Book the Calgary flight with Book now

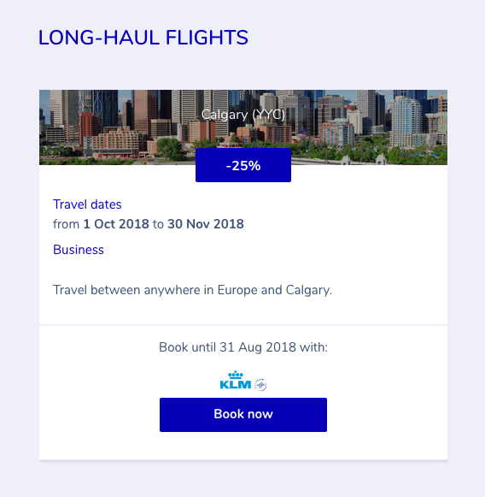(x=243, y=415)
